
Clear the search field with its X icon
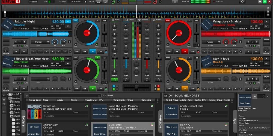pos(99,95)
